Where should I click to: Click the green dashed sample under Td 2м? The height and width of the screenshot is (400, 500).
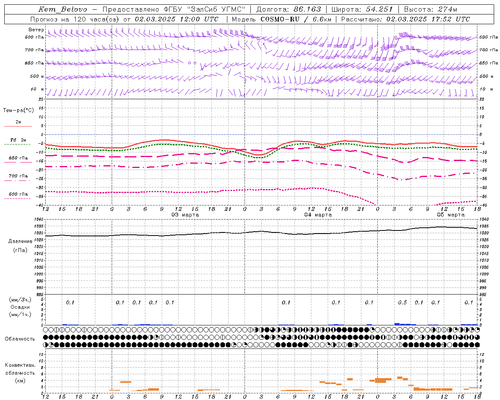click(x=18, y=145)
